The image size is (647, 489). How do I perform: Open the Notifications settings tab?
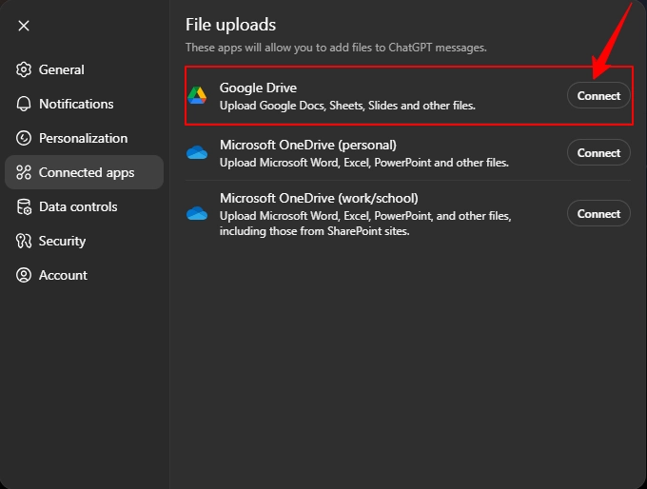coord(84,104)
